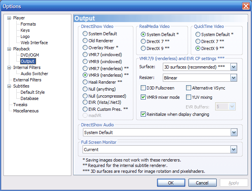The height and width of the screenshot is (191, 252).
Task: Click the OK button
Action: pos(171,182)
